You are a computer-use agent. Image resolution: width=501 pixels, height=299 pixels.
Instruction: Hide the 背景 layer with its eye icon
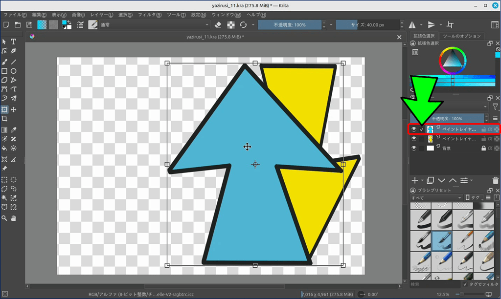coord(414,148)
